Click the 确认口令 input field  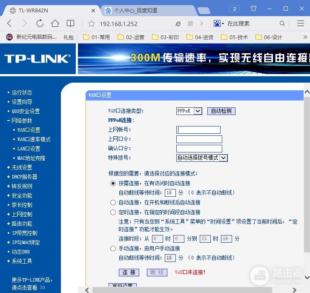point(199,149)
